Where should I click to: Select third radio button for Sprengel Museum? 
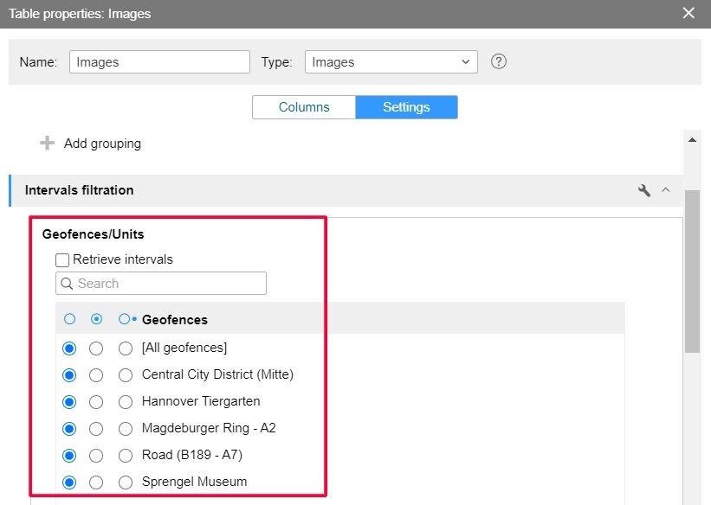point(126,482)
